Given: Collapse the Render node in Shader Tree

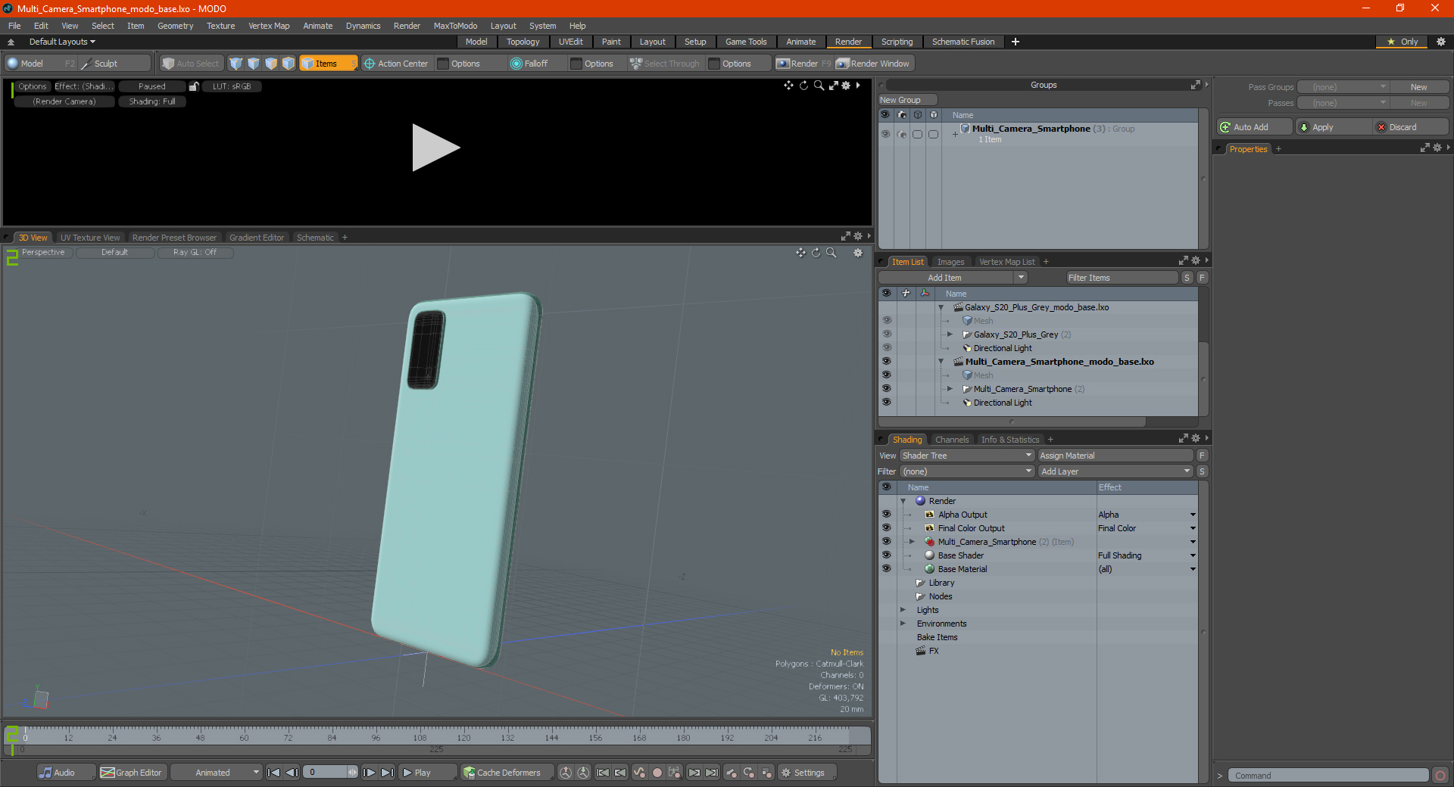Looking at the screenshot, I should 903,501.
